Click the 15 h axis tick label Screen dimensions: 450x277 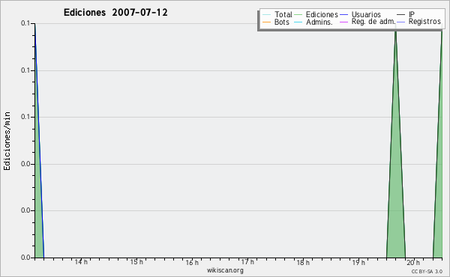pos(136,262)
